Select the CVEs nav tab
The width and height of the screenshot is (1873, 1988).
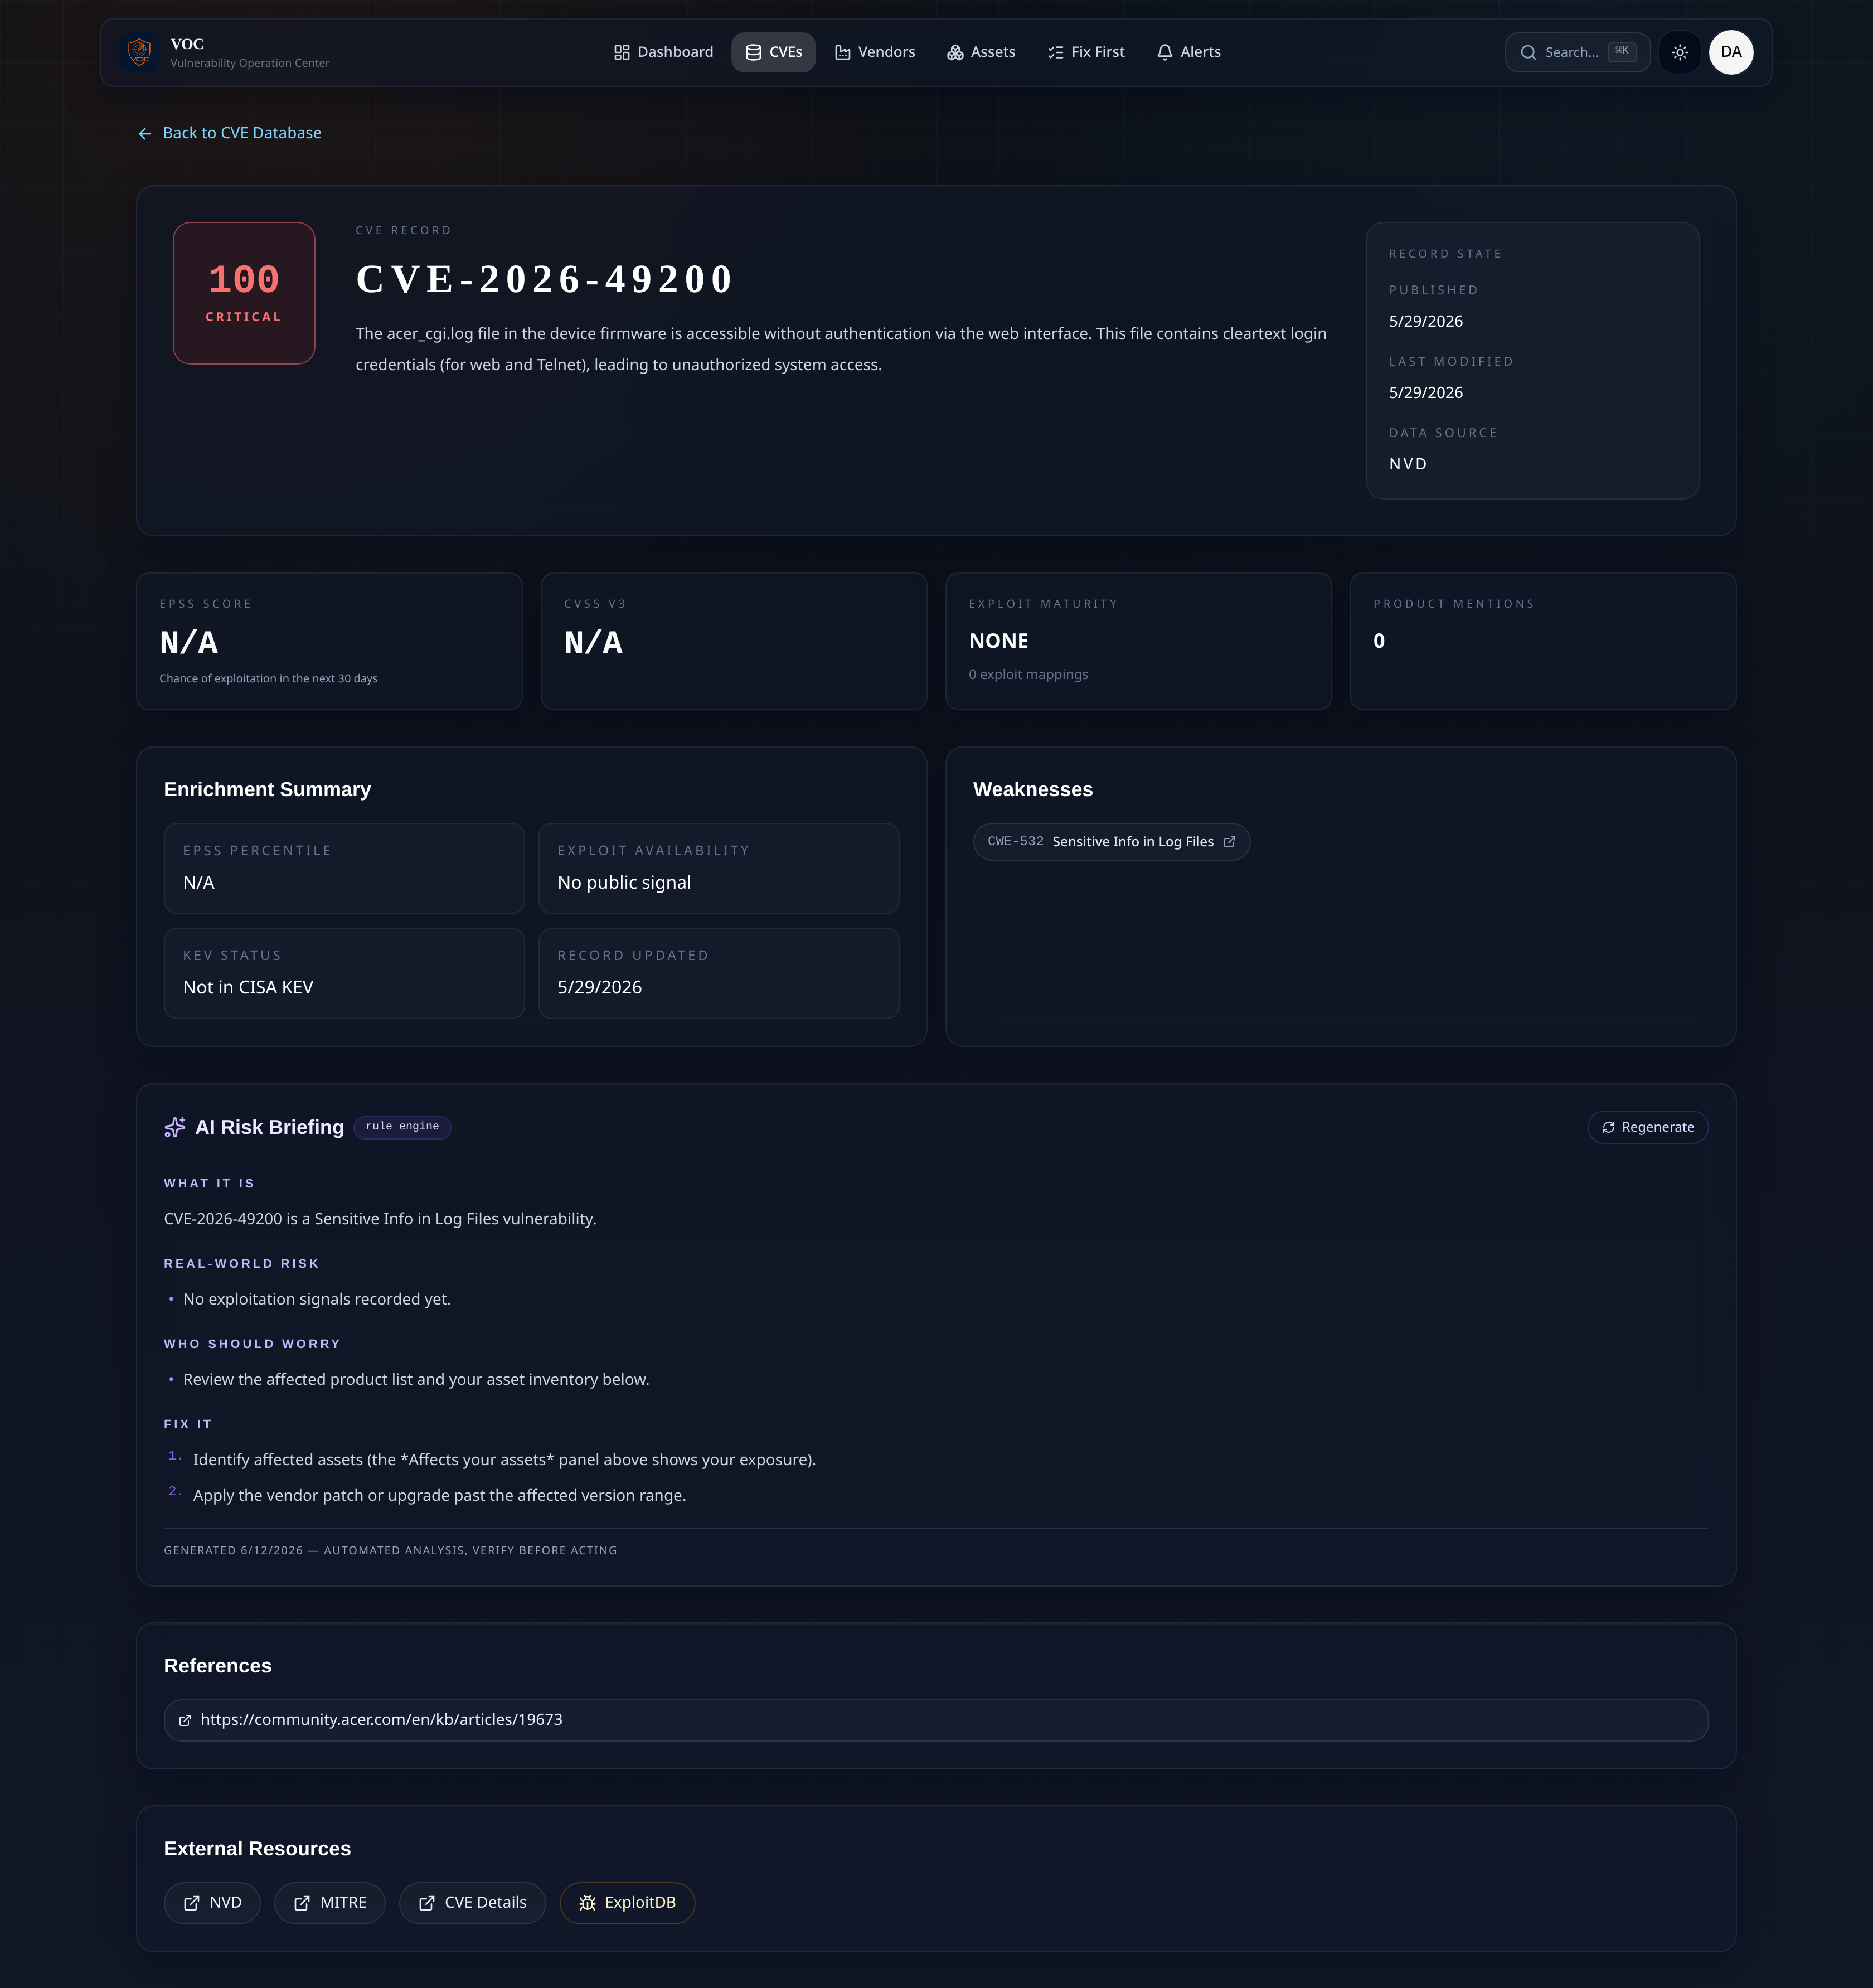(773, 52)
